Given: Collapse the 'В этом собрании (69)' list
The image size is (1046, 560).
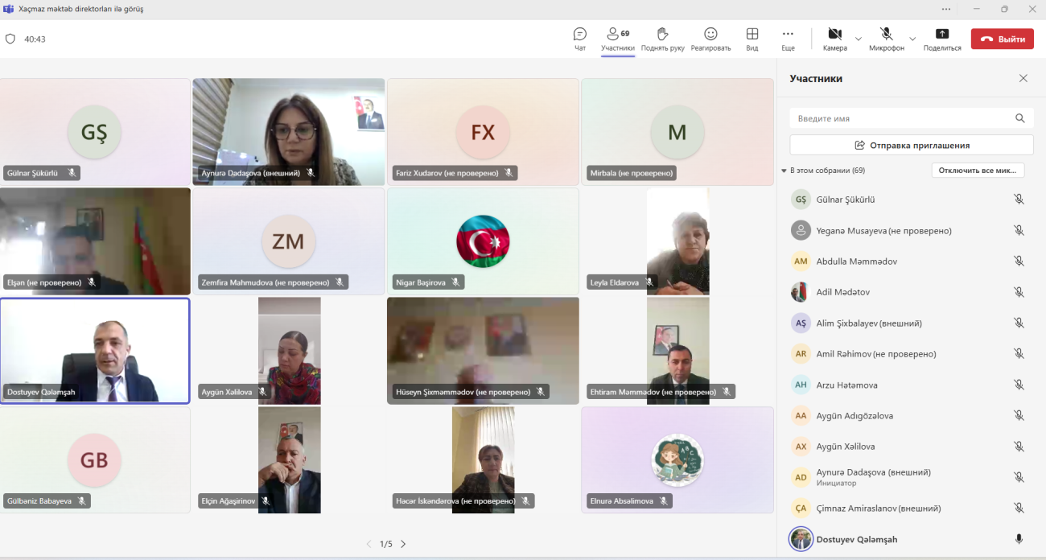Looking at the screenshot, I should [784, 171].
